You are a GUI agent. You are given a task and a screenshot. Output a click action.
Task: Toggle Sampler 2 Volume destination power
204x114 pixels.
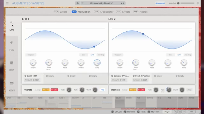point(112,76)
